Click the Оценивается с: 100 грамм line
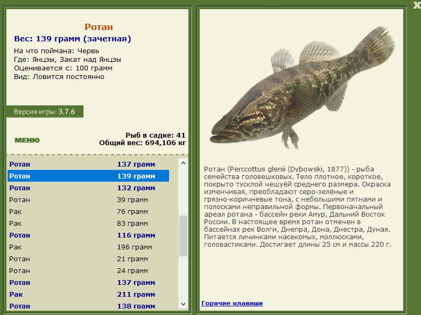The height and width of the screenshot is (315, 421). [63, 68]
